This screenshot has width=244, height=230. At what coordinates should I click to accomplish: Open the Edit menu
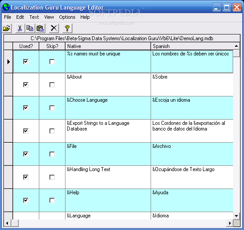(20, 17)
